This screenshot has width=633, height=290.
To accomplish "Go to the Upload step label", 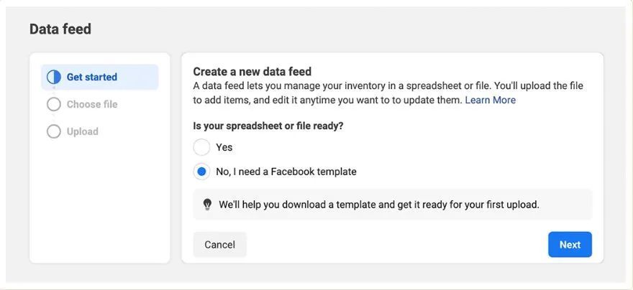I will [83, 131].
